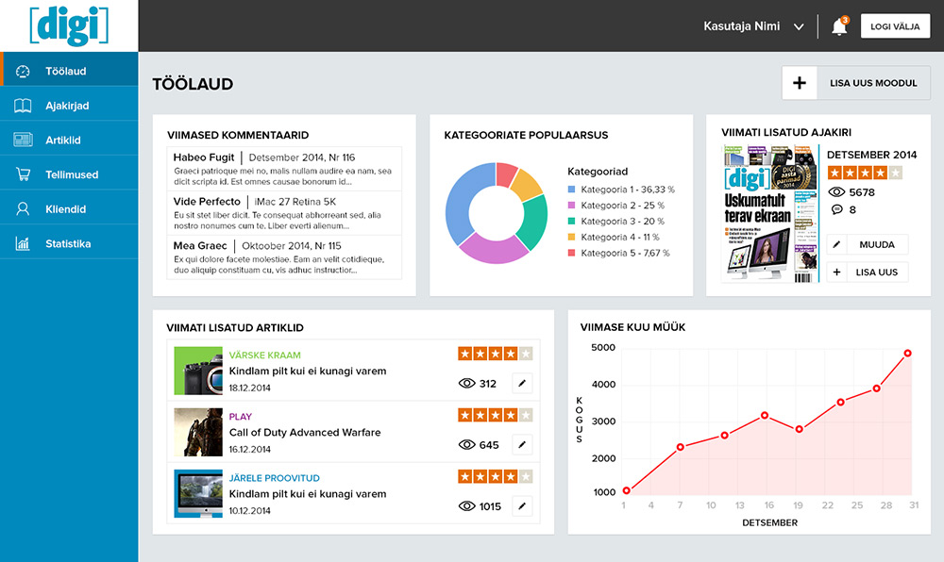Select the Töölaud dashboard icon in sidebar
This screenshot has width=944, height=562.
pyautogui.click(x=21, y=70)
